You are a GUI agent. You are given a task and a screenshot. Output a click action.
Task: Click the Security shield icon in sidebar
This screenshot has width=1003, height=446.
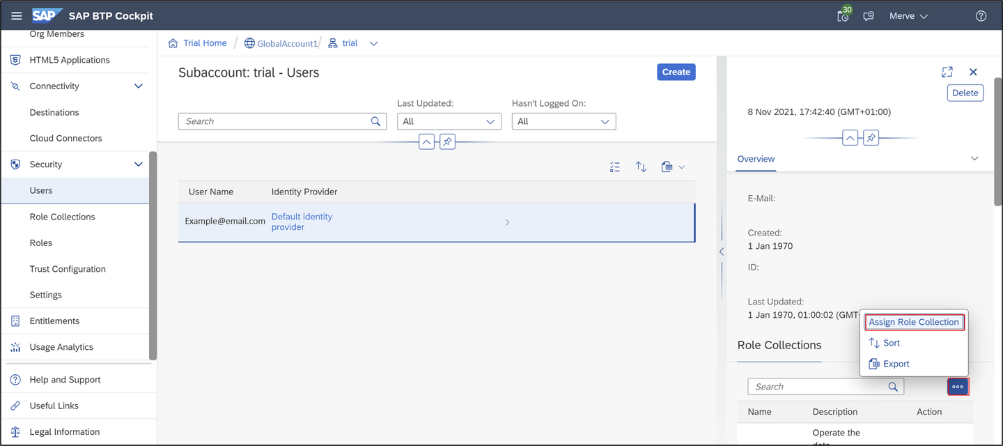click(15, 164)
